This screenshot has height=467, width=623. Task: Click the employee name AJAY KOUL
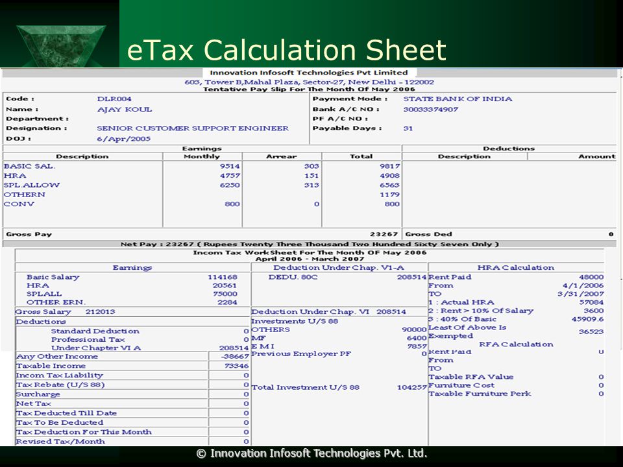[x=125, y=109]
